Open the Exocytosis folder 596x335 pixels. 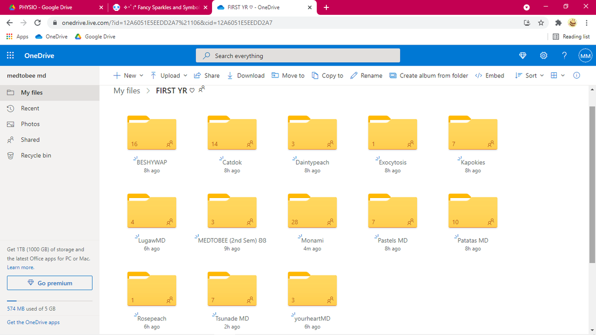click(x=392, y=133)
